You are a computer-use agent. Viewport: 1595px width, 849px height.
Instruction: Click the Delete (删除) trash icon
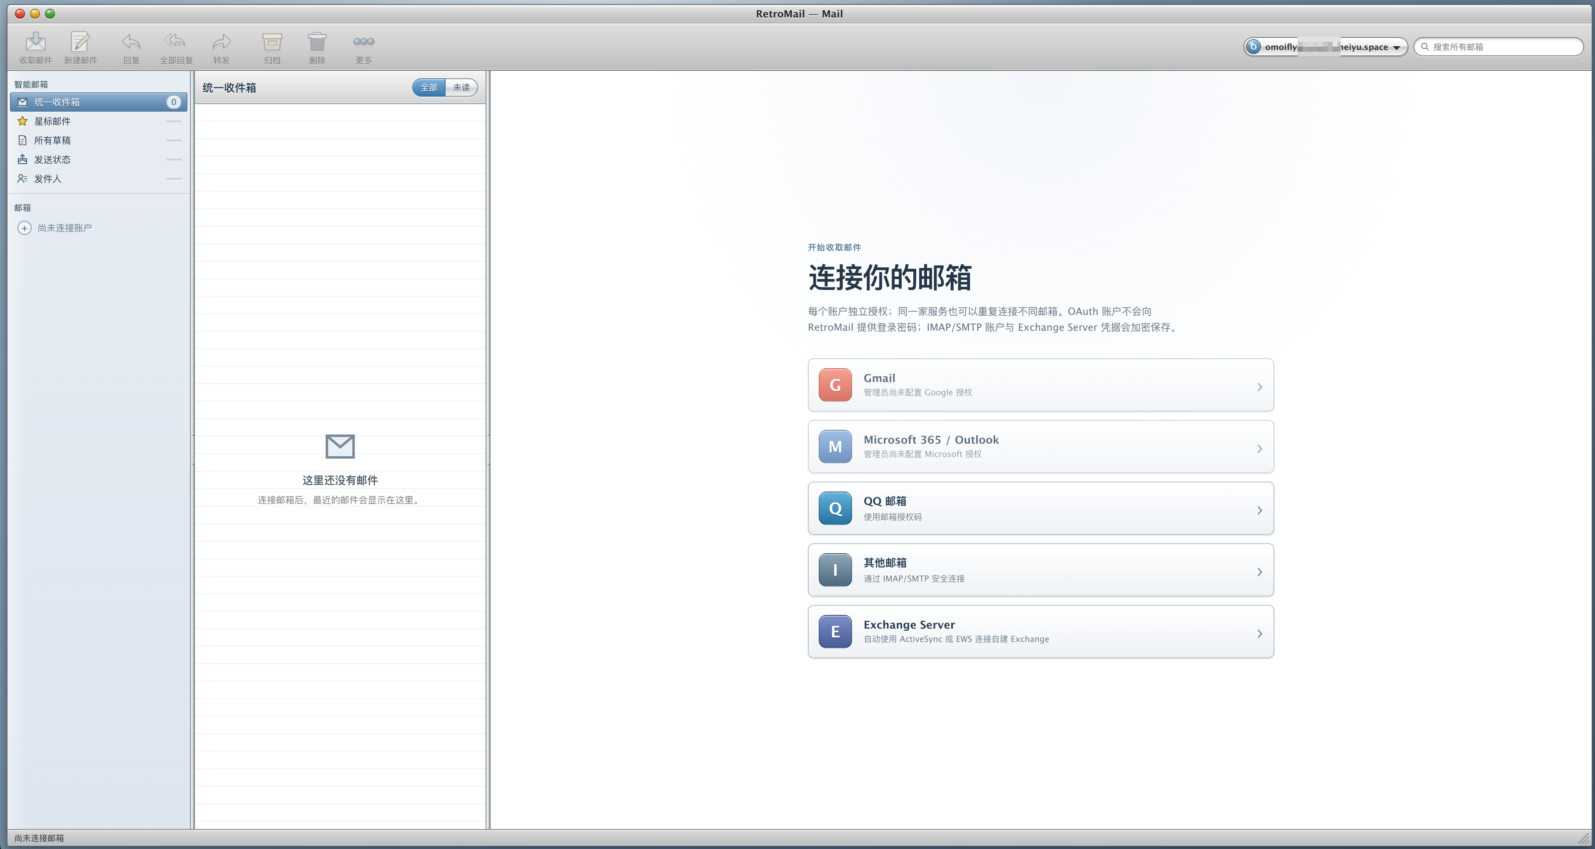point(317,42)
